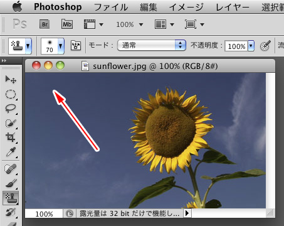
Task: Toggle the Clone Source panel icon
Action: 76,45
